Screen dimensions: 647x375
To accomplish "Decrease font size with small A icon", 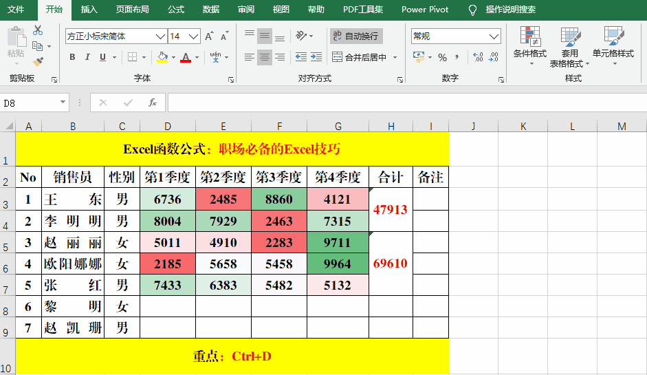I will [x=224, y=36].
